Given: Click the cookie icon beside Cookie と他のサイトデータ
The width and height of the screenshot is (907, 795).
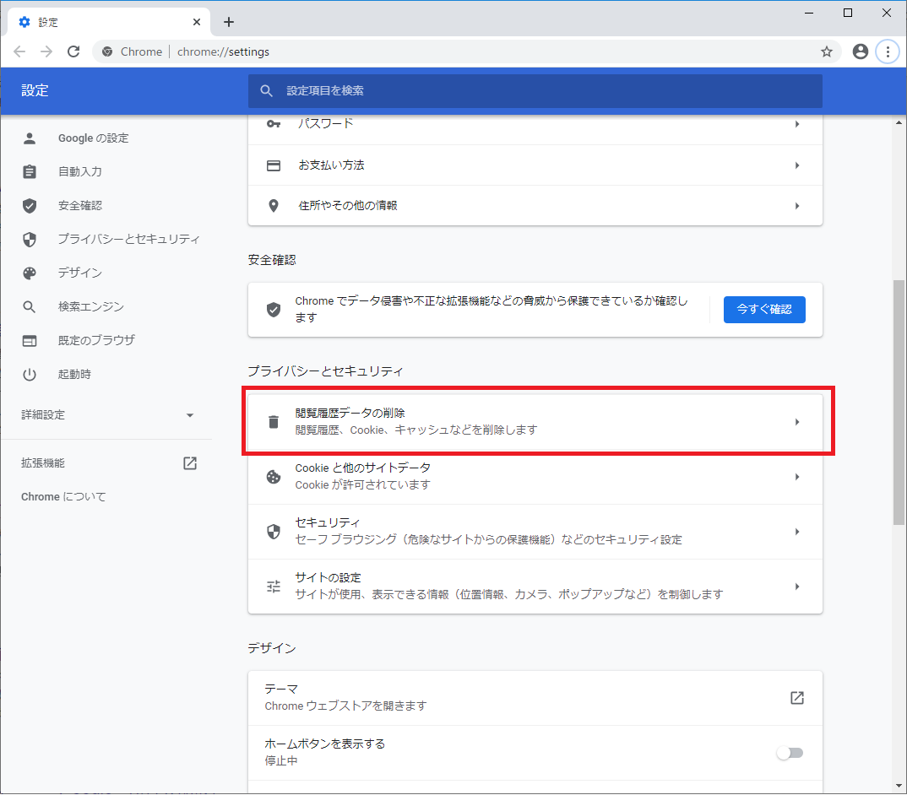Looking at the screenshot, I should pyautogui.click(x=274, y=477).
